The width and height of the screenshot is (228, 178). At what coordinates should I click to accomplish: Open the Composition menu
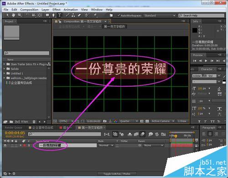tap(29, 10)
